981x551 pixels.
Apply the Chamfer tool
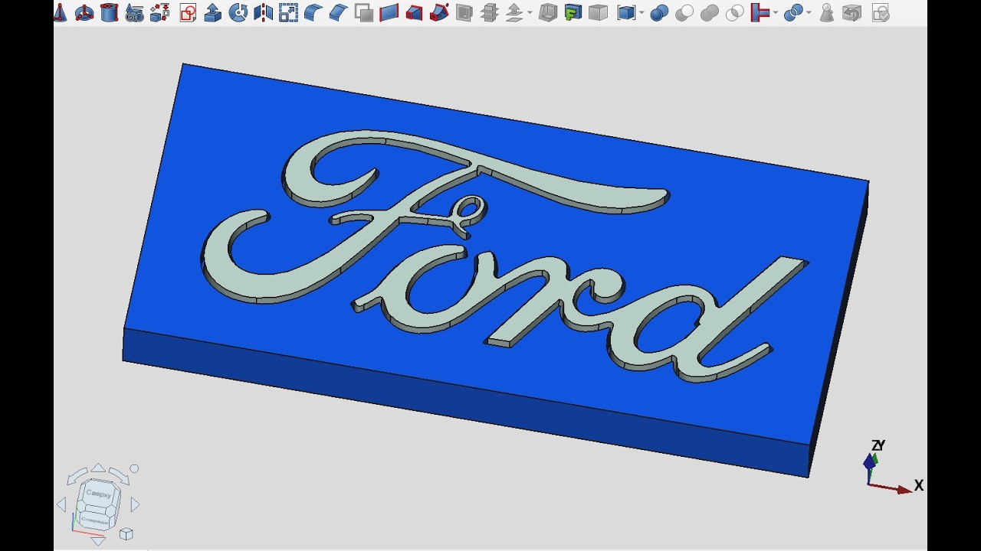pyautogui.click(x=338, y=13)
